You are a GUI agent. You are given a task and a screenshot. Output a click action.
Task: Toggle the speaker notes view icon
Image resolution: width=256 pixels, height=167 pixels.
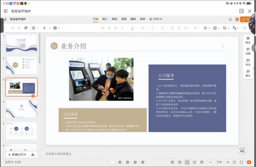[x=194, y=162]
